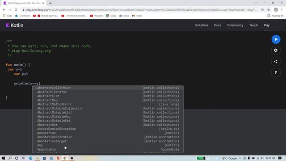Click the var y=5 code line
Viewport: 286px width, 161px height.
click(x=21, y=74)
